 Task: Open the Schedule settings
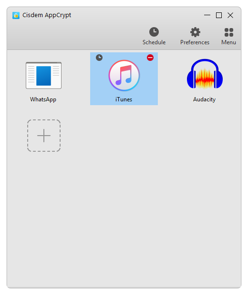pyautogui.click(x=154, y=36)
